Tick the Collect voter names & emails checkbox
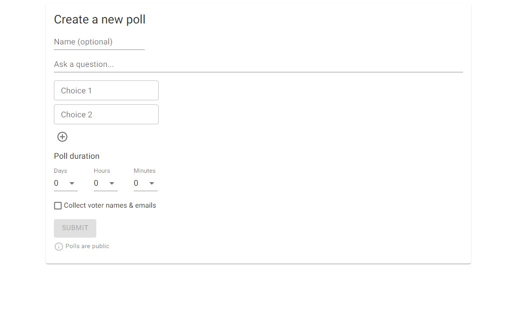510x314 pixels. coord(58,206)
